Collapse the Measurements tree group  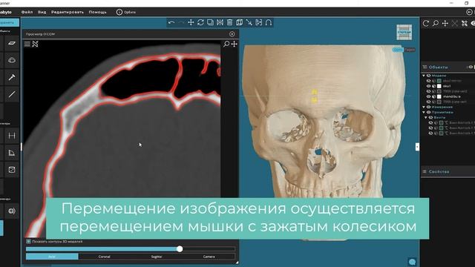(424, 107)
